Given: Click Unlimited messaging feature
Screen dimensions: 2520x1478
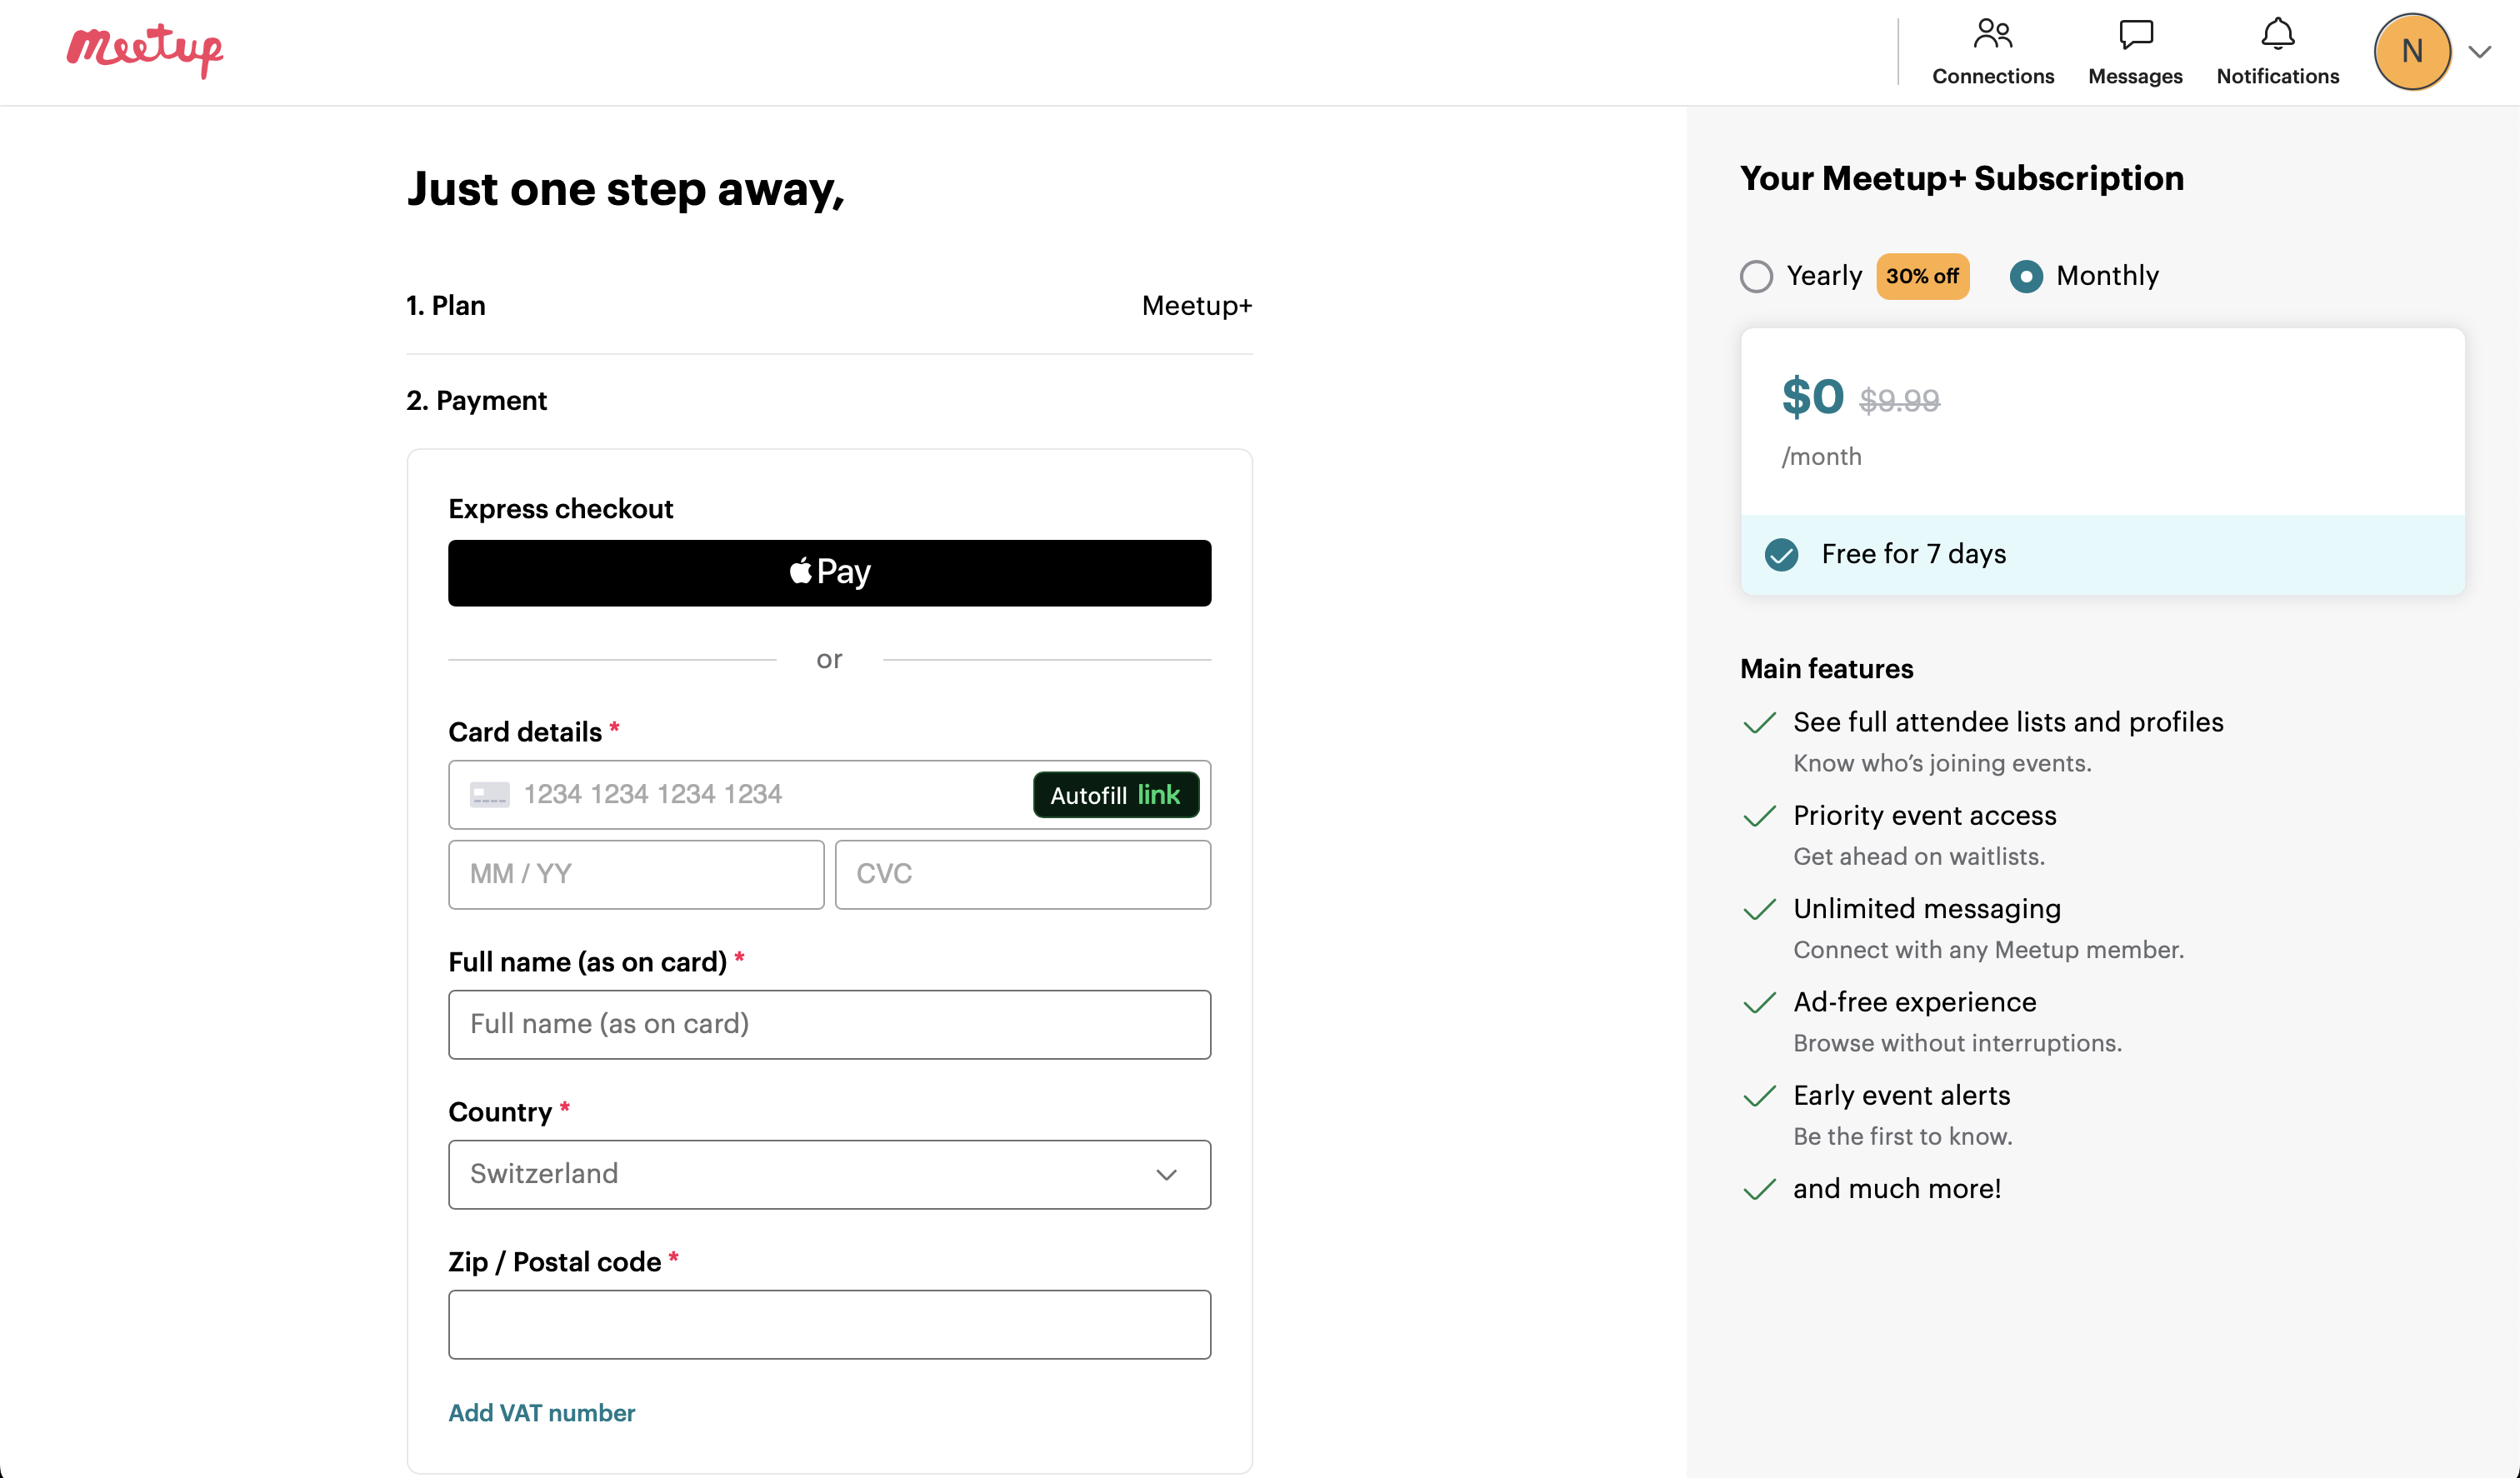Looking at the screenshot, I should (x=1927, y=908).
